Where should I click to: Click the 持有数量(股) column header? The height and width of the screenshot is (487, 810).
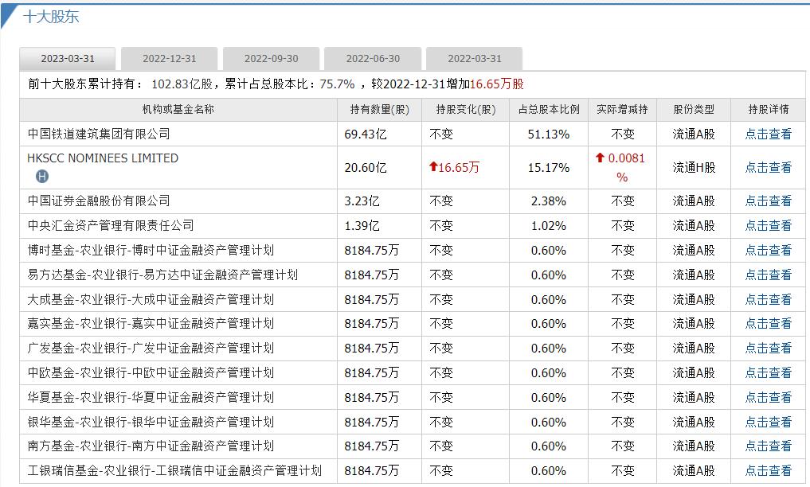[x=381, y=110]
